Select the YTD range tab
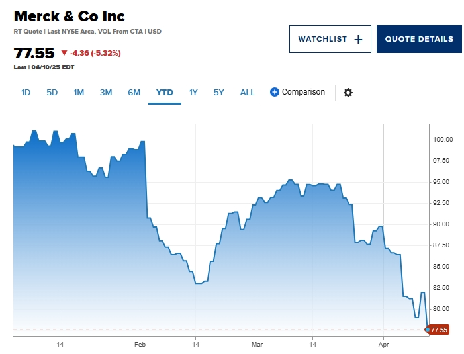464x354 pixels. click(165, 93)
